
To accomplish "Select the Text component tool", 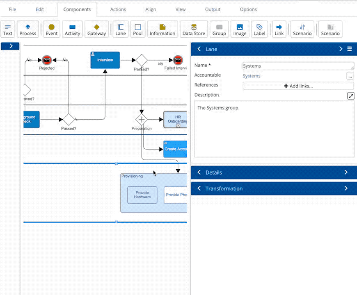I will click(x=8, y=29).
